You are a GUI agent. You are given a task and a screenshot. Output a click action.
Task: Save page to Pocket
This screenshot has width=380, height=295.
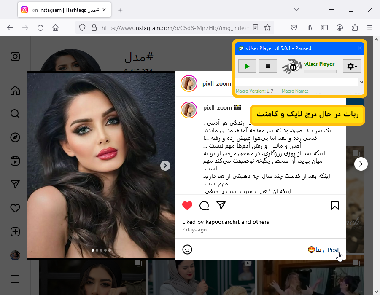(x=294, y=28)
